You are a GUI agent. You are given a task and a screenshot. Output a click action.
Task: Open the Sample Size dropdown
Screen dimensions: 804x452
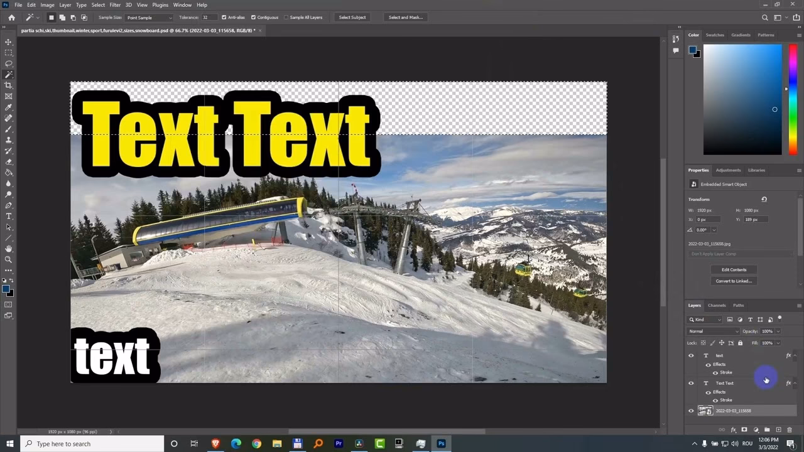point(149,17)
